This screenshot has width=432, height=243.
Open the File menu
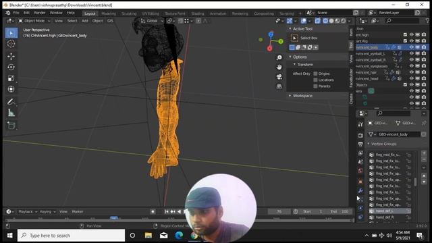[16, 13]
